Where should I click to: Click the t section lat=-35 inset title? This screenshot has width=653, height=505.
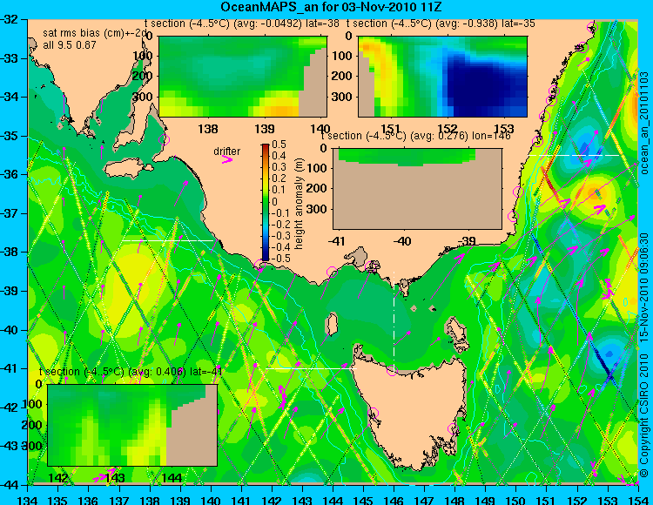click(441, 24)
